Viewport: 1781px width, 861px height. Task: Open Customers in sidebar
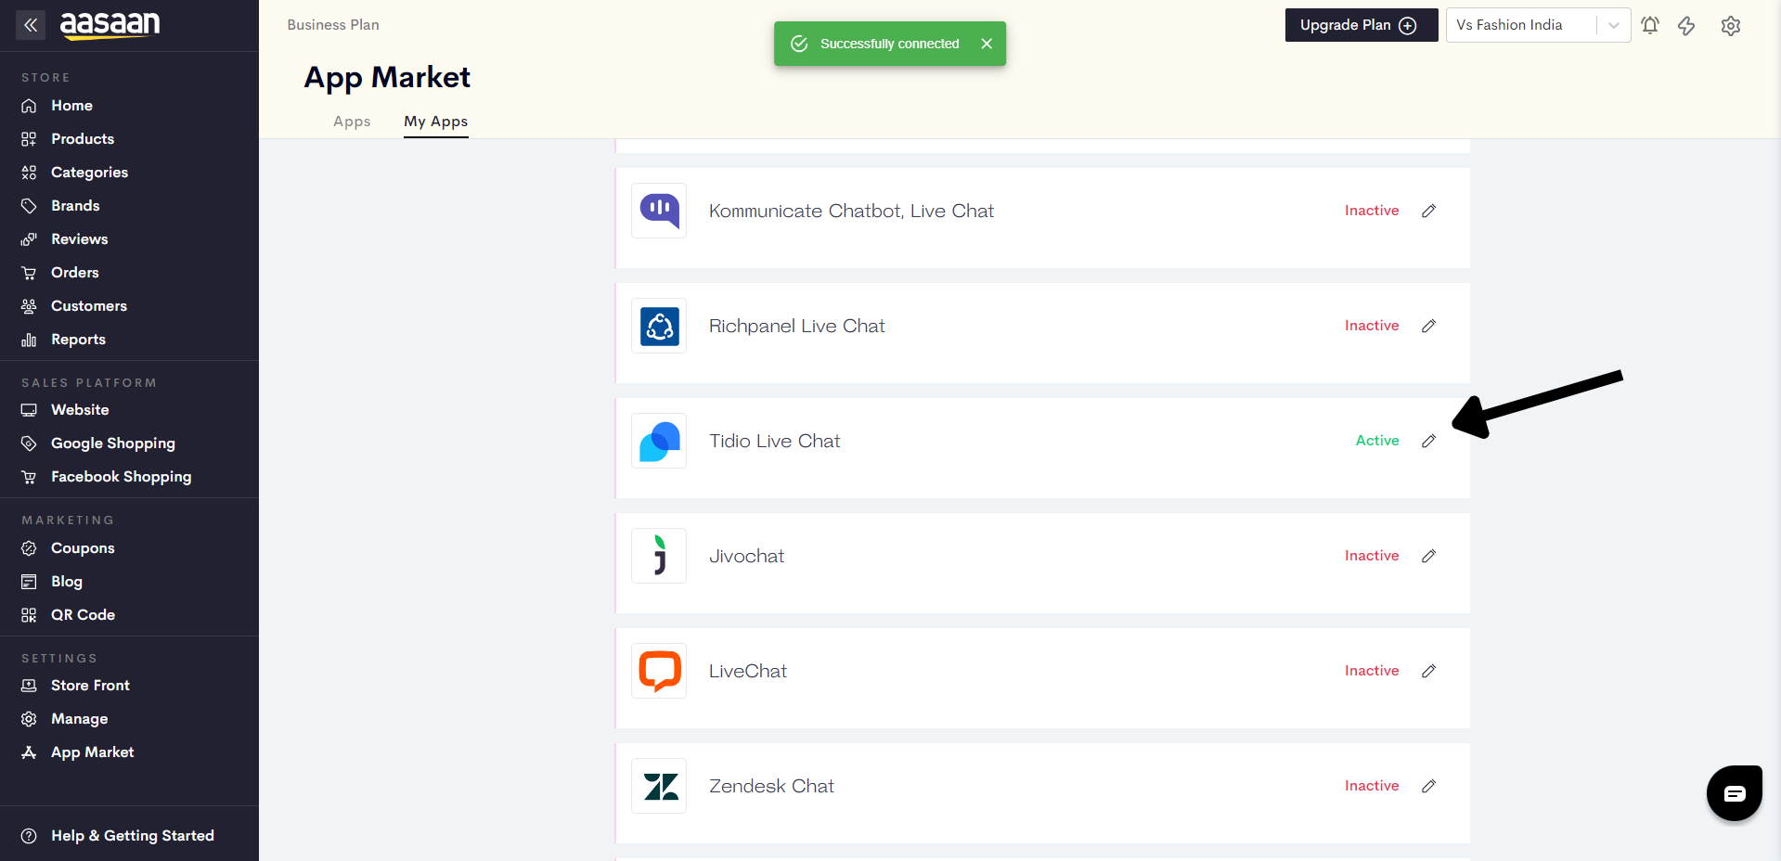pos(89,306)
